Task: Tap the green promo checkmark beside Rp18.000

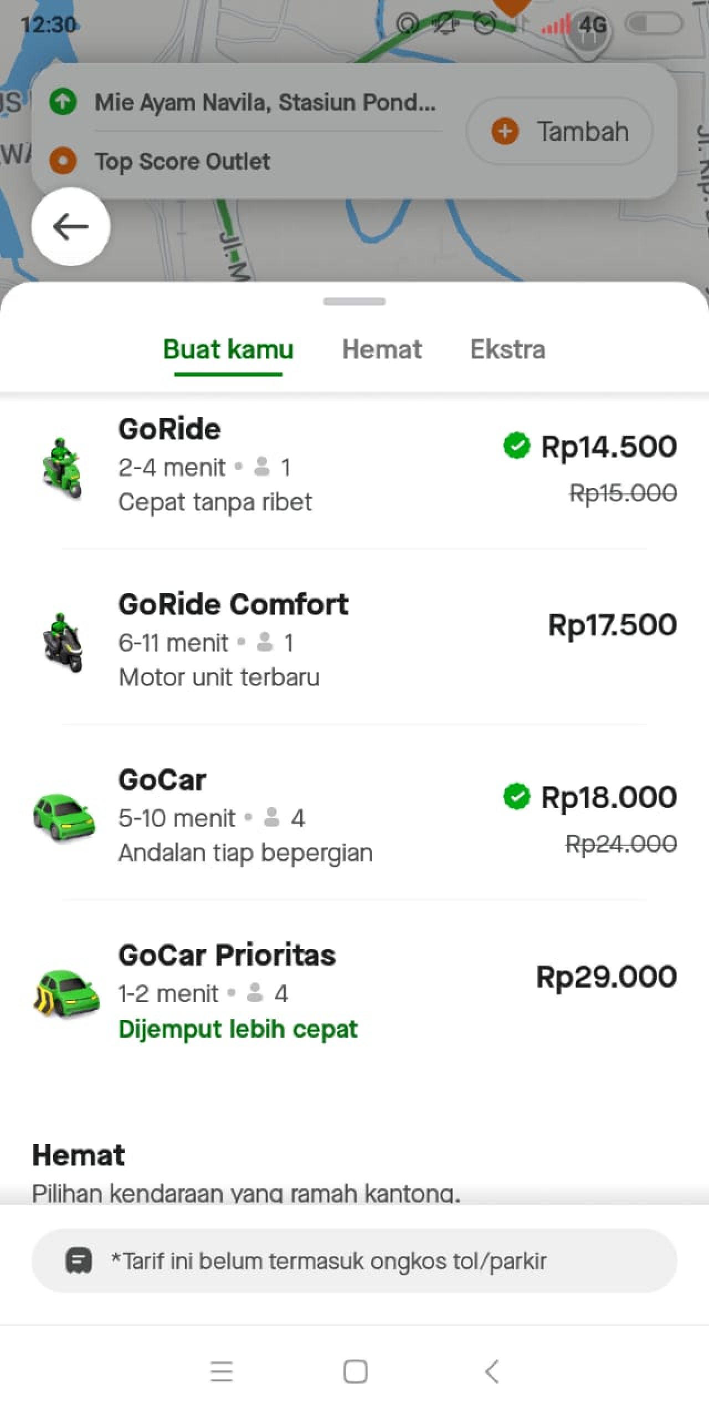Action: [516, 797]
